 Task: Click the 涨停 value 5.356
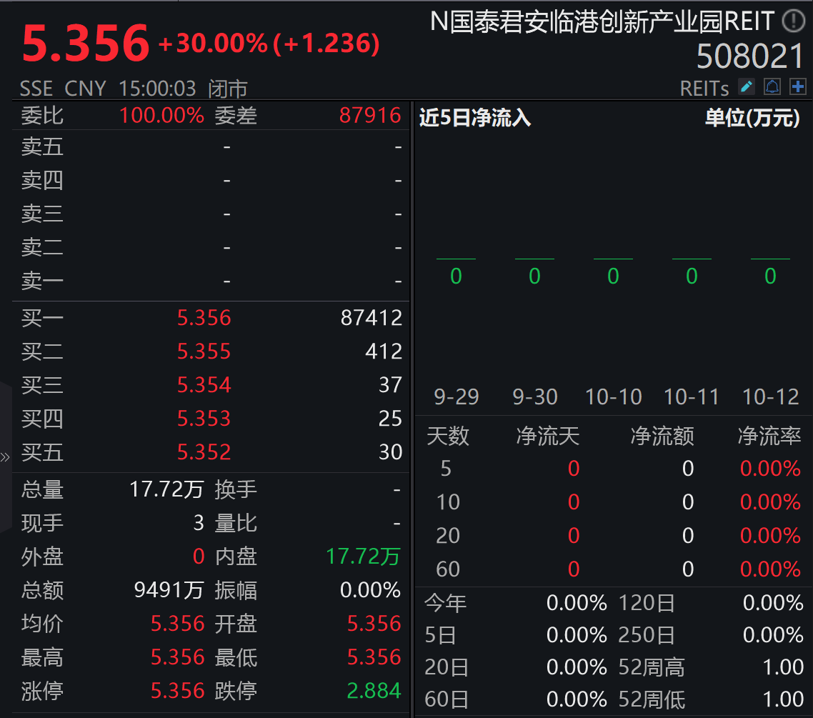coord(177,691)
